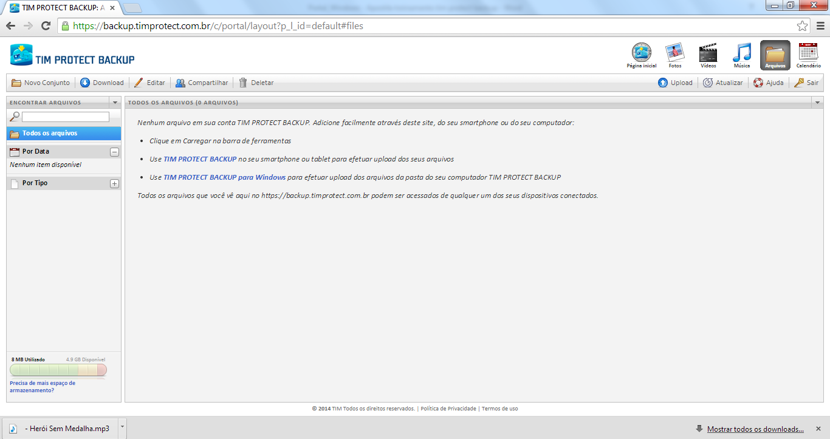This screenshot has height=439, width=830.
Task: Bookmark this page with the star
Action: click(803, 26)
